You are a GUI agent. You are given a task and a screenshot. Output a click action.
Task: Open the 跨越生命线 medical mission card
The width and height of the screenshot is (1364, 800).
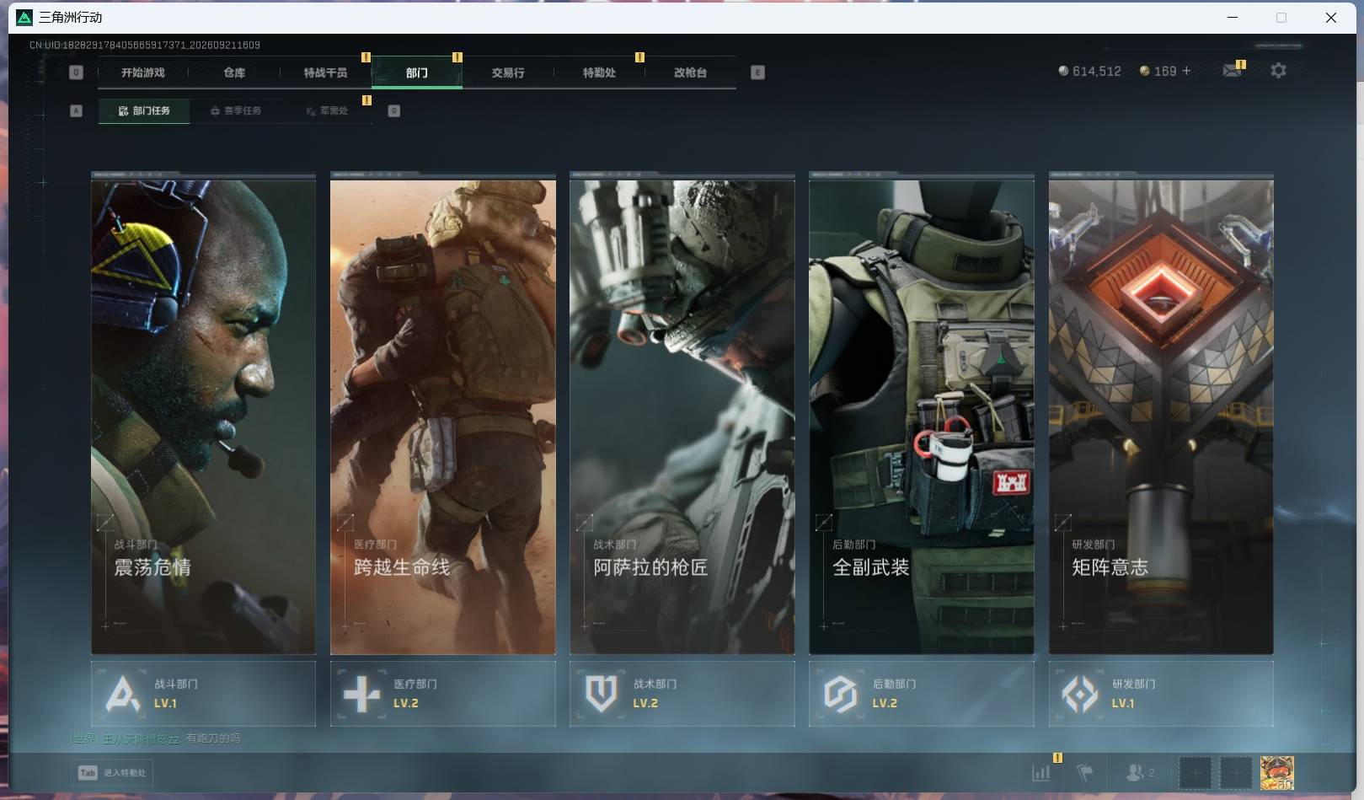click(442, 416)
